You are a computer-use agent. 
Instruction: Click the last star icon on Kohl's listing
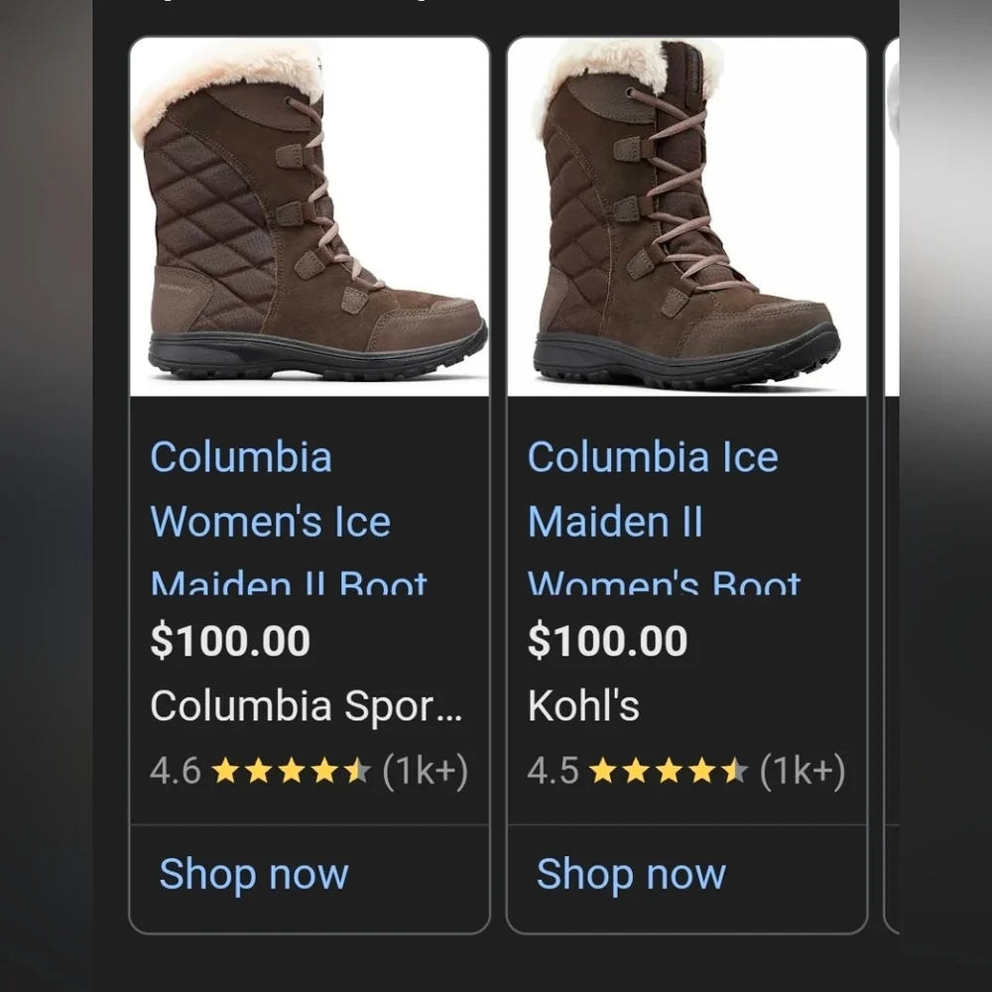coord(735,771)
